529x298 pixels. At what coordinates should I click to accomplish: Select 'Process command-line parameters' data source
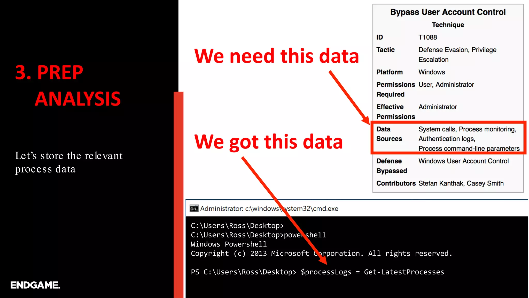point(469,148)
